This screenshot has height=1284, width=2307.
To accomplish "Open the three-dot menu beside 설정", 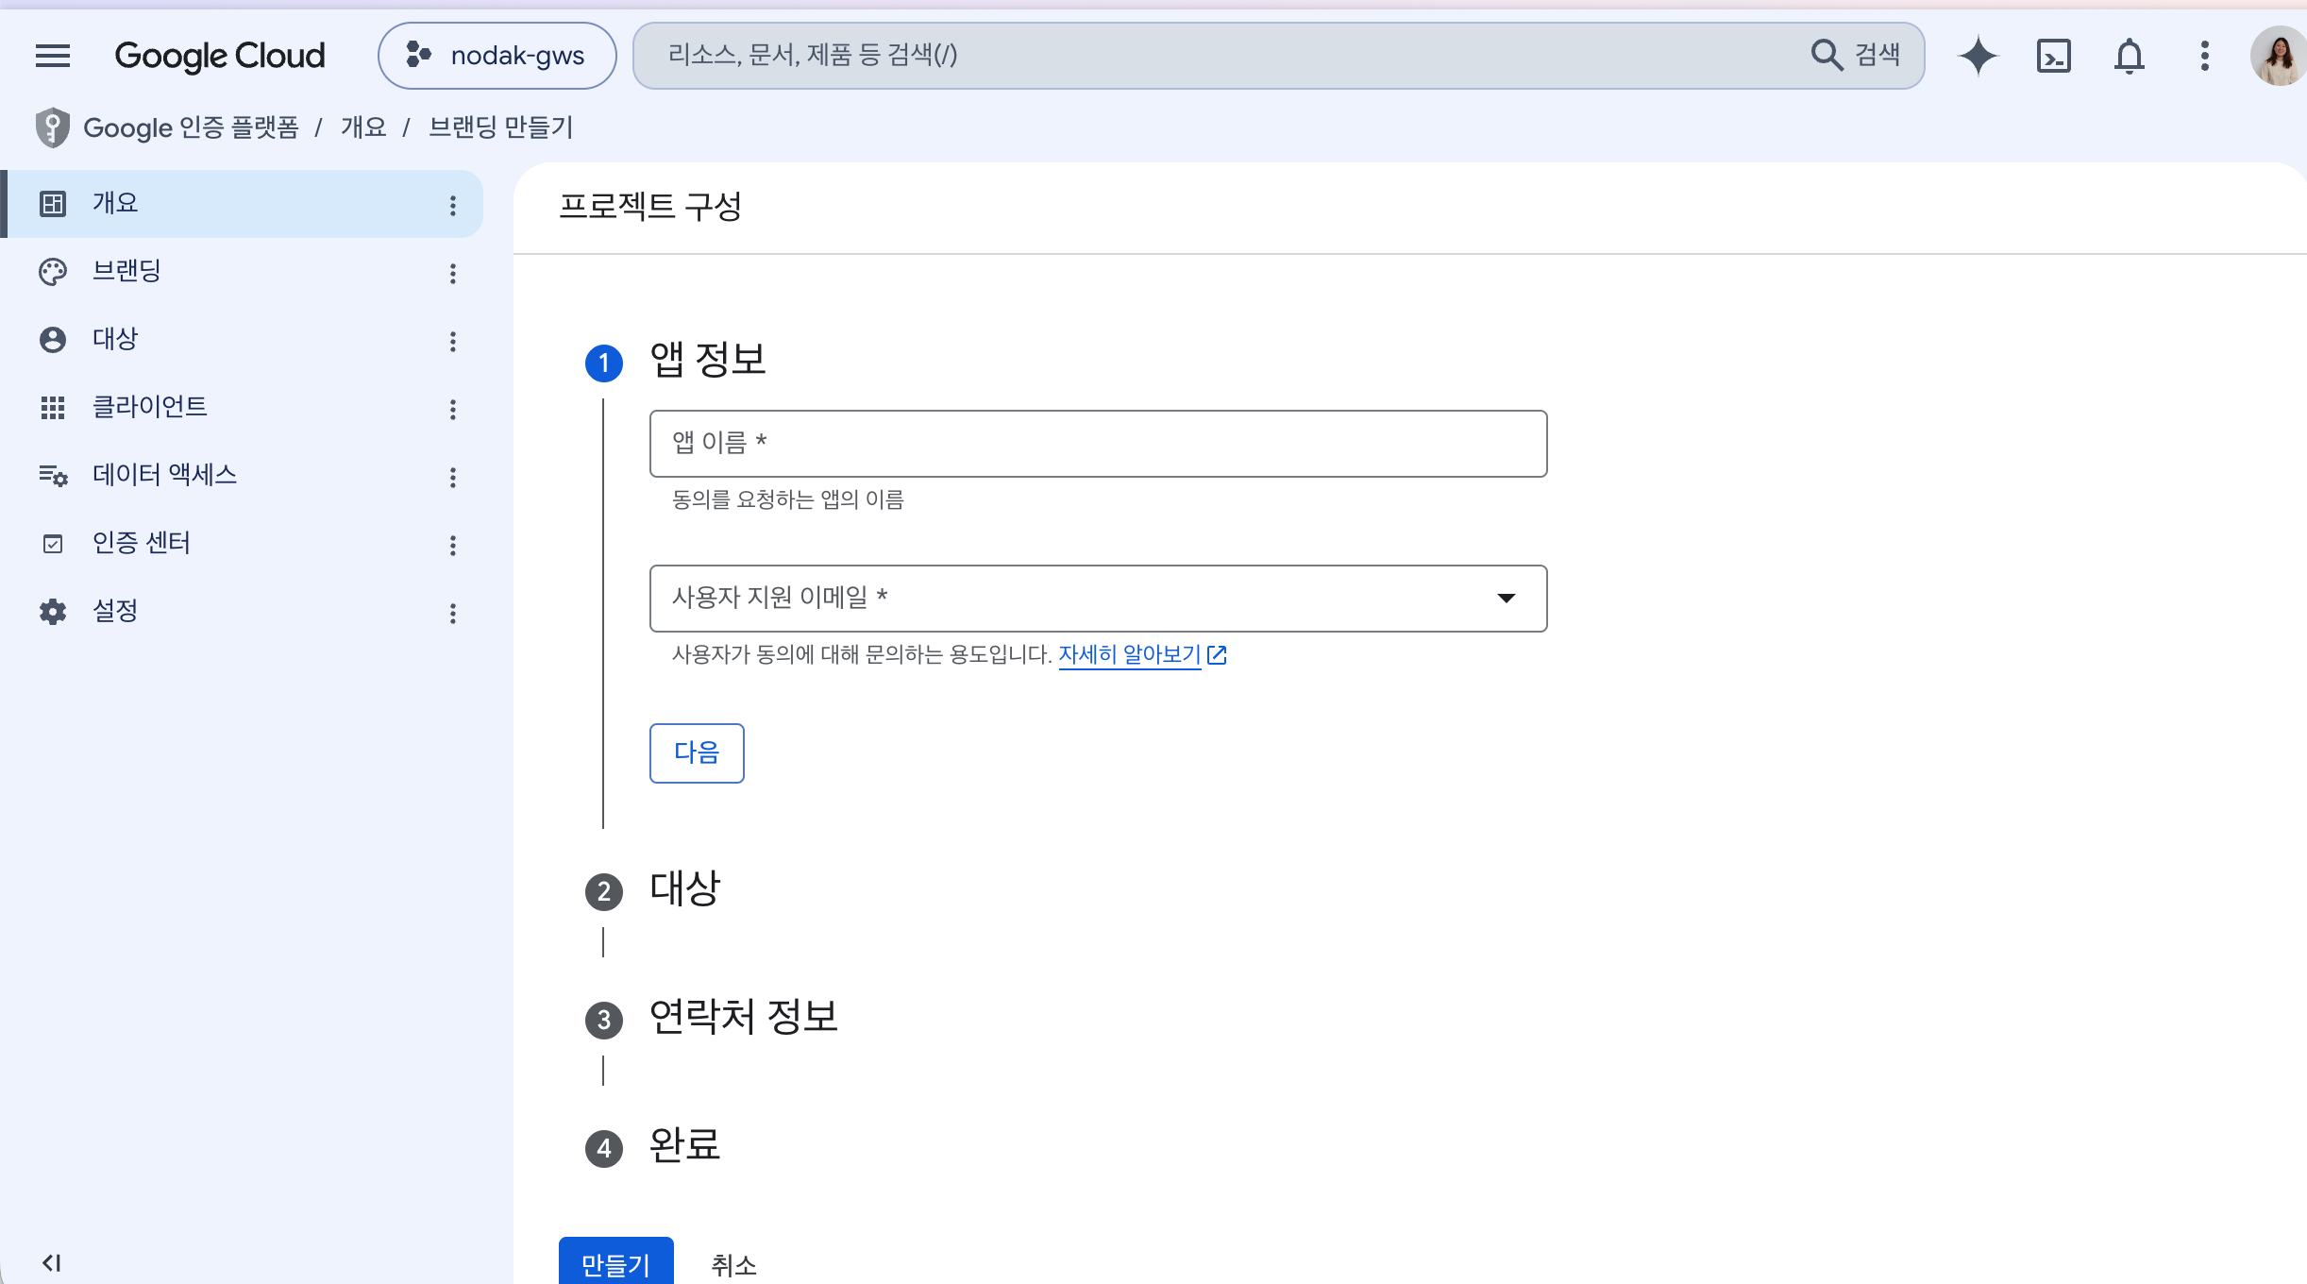I will tap(453, 613).
